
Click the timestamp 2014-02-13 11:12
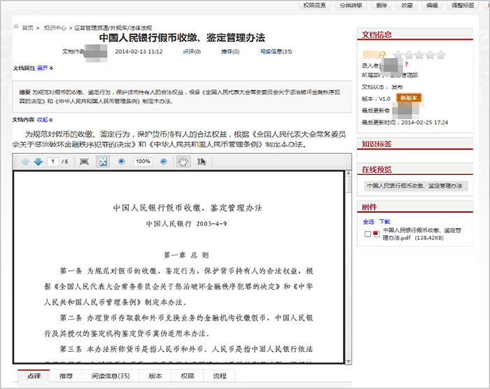139,52
